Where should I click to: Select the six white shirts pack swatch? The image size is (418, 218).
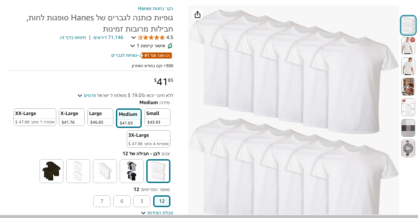coord(78,171)
